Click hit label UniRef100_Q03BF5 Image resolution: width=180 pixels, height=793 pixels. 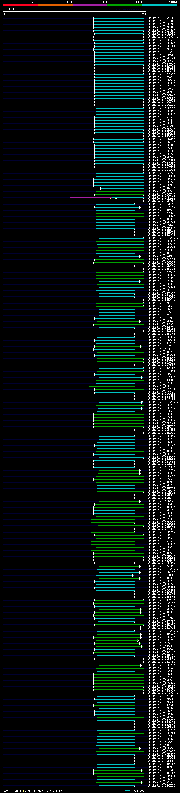[x=161, y=519]
